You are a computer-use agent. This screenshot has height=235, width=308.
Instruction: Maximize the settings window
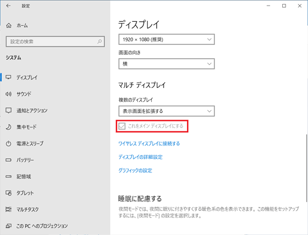(284, 6)
